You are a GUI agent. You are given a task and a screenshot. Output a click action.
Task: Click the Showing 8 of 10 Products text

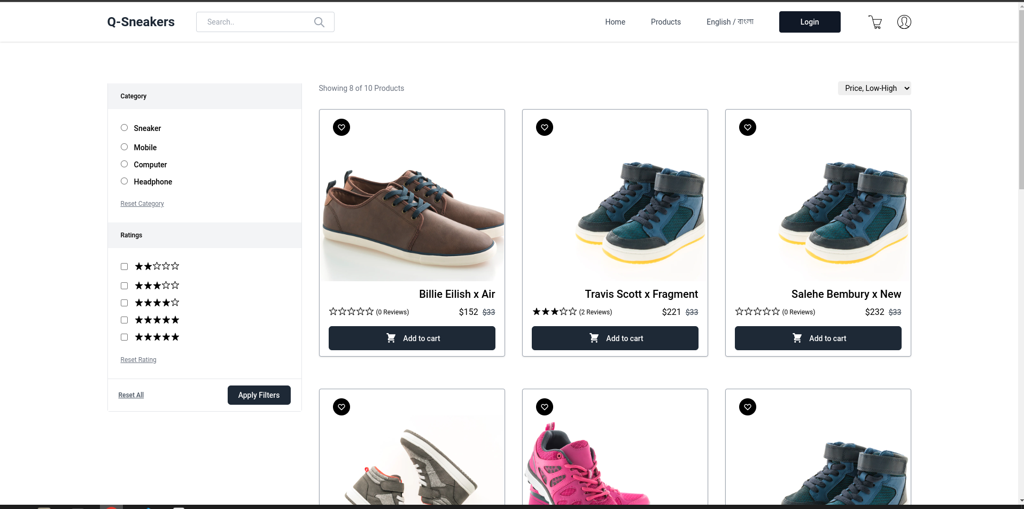point(361,88)
